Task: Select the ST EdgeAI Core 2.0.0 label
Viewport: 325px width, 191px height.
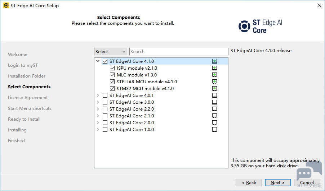Action: (132, 123)
